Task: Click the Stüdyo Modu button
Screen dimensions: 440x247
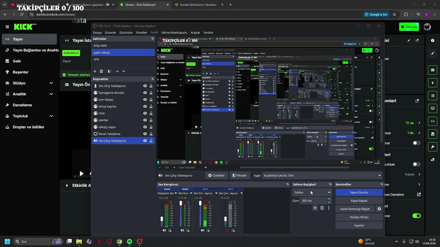Action: (x=359, y=217)
